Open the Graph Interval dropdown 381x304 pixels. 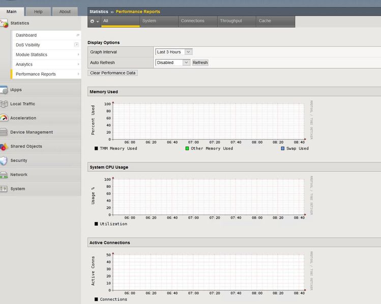[x=173, y=52]
